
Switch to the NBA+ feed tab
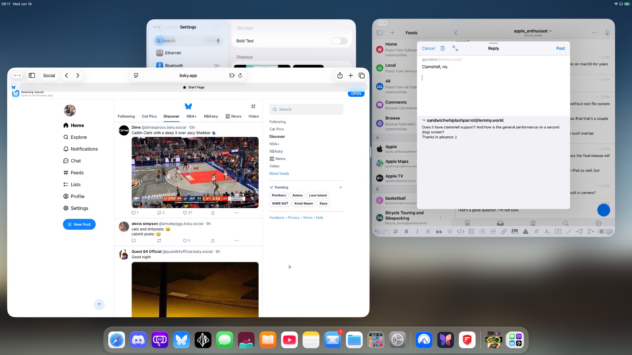point(192,117)
